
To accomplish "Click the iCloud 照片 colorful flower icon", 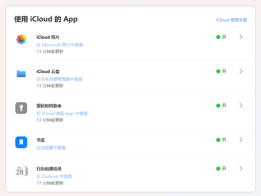I will click(21, 39).
